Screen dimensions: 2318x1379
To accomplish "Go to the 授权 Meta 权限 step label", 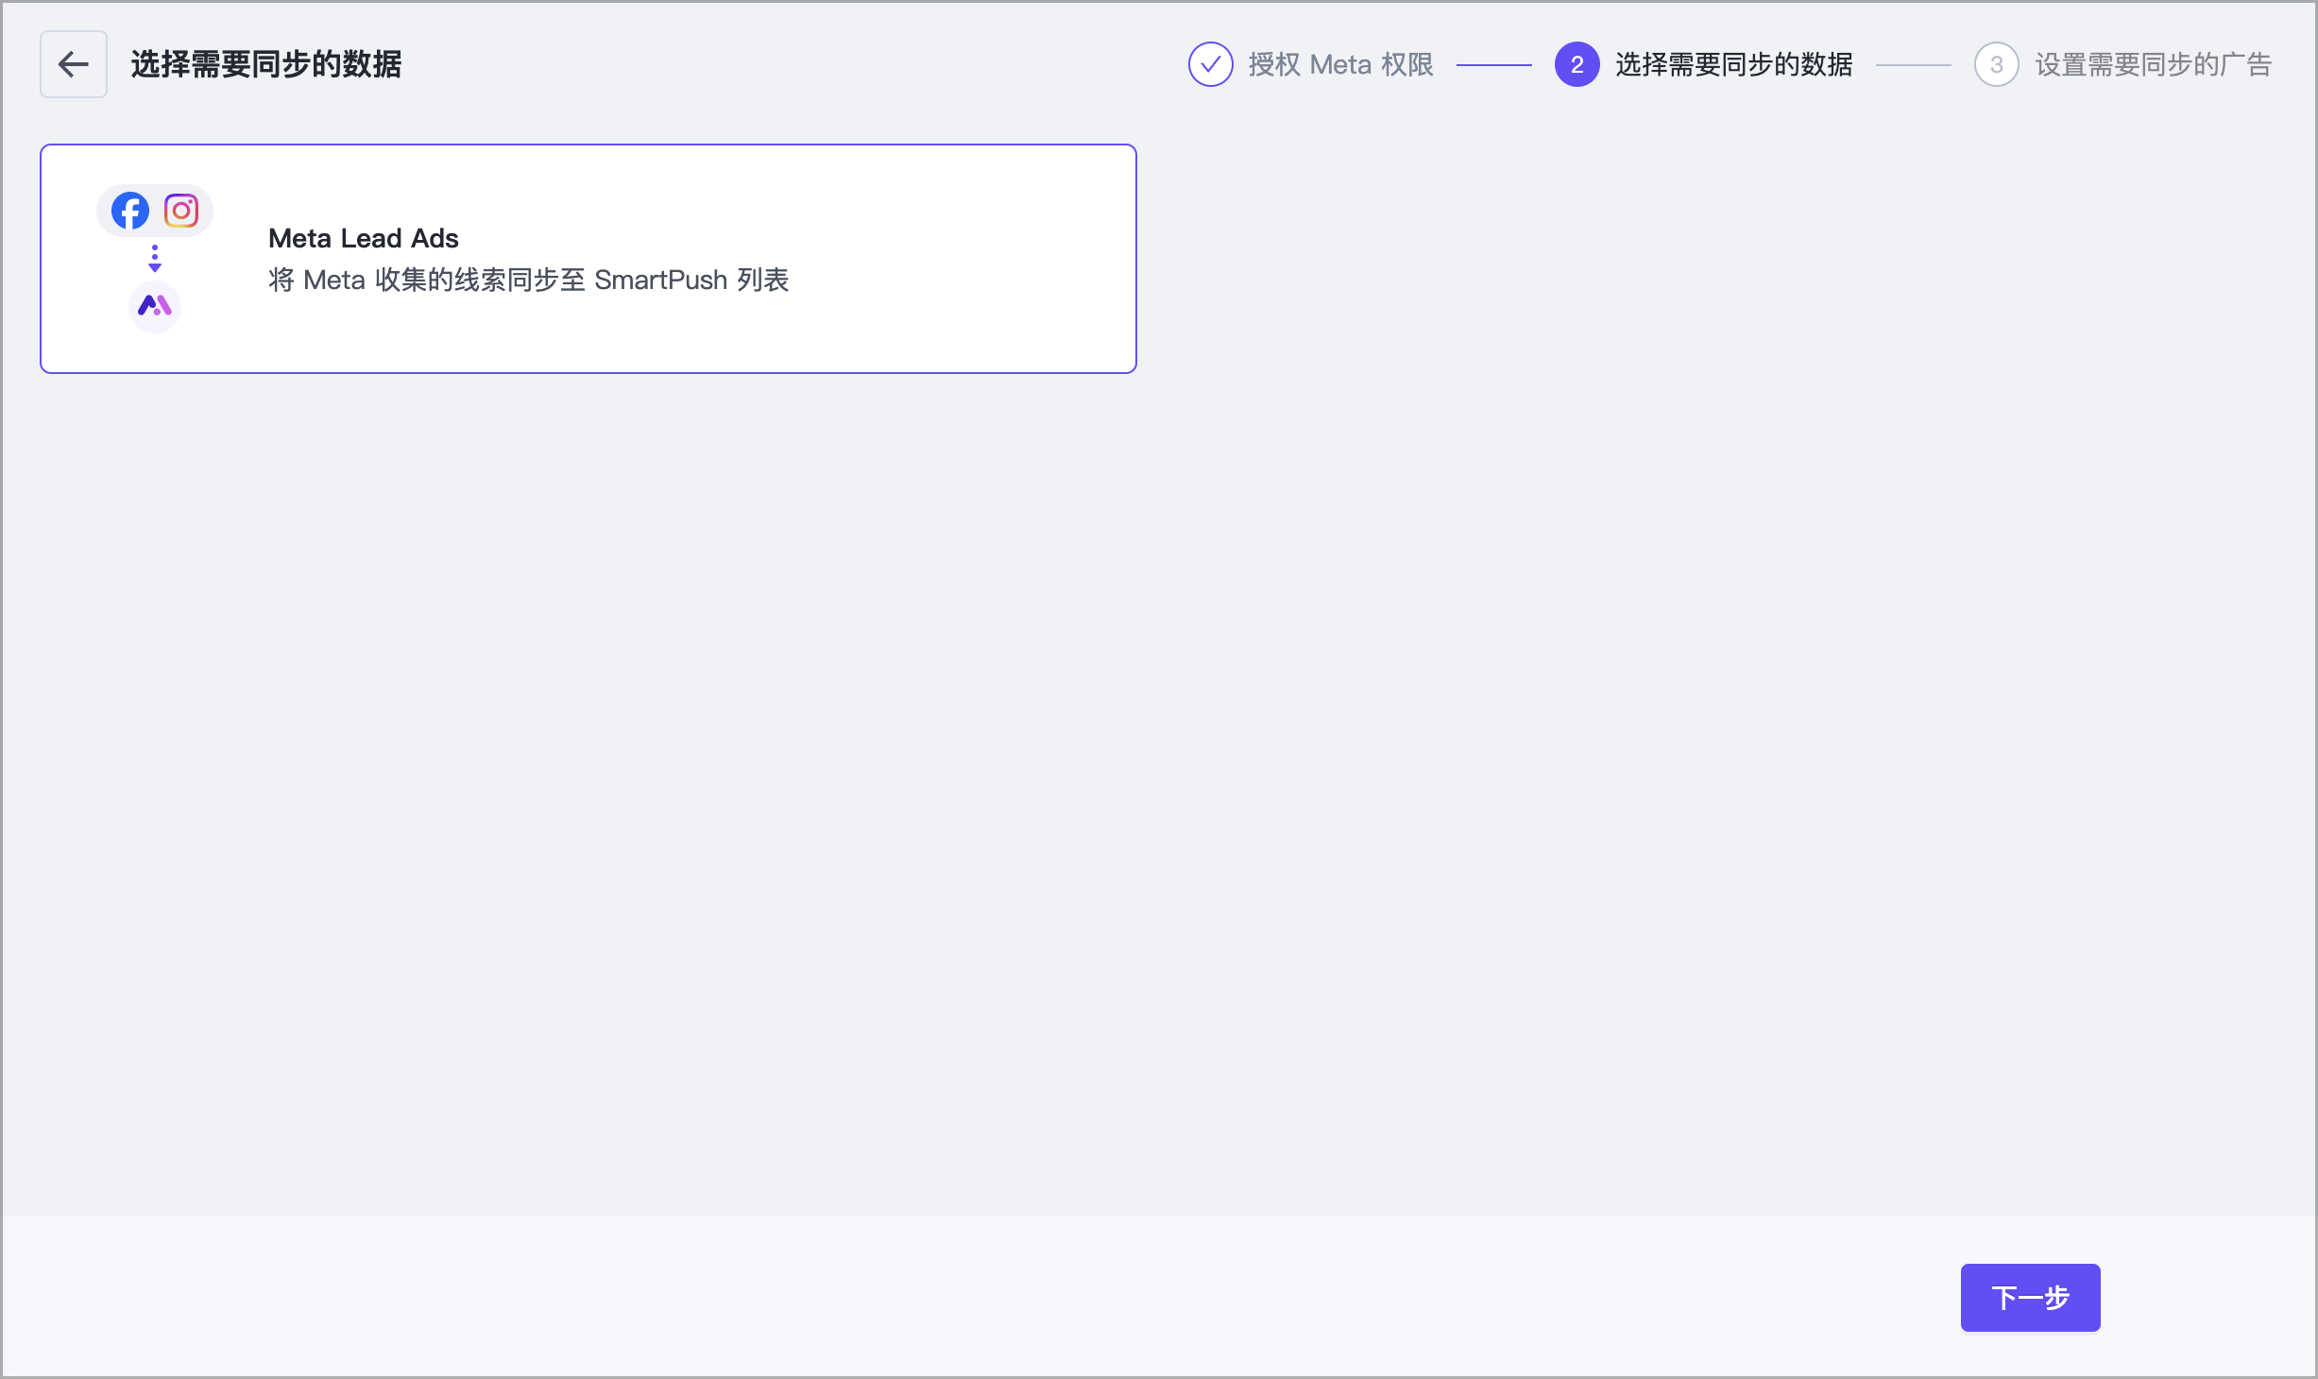I will pyautogui.click(x=1340, y=64).
